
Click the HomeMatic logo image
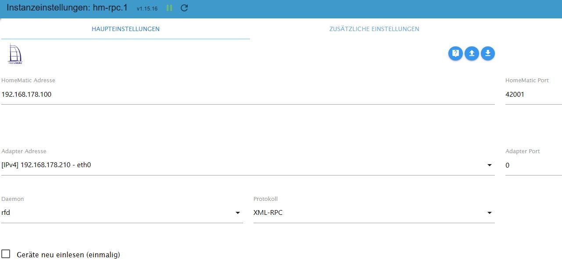15,54
